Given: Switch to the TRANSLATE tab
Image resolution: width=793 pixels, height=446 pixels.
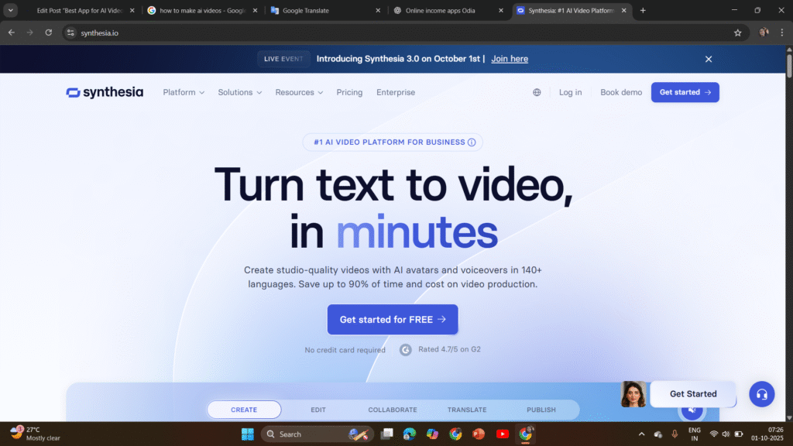Looking at the screenshot, I should (x=467, y=409).
